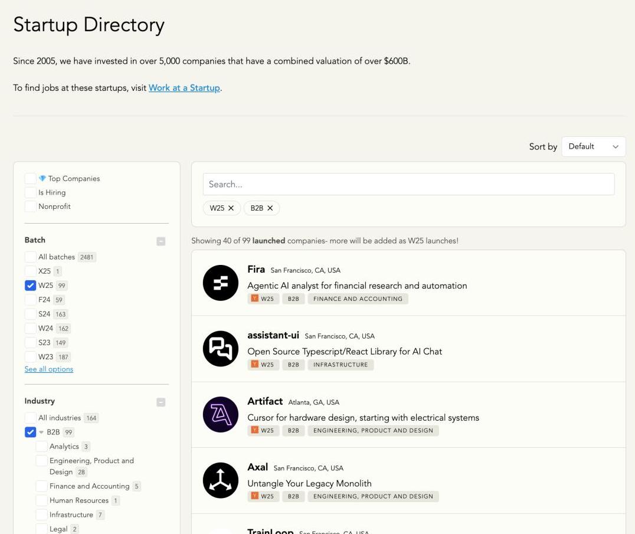Click the diamond icon beside Top Companies

point(42,179)
